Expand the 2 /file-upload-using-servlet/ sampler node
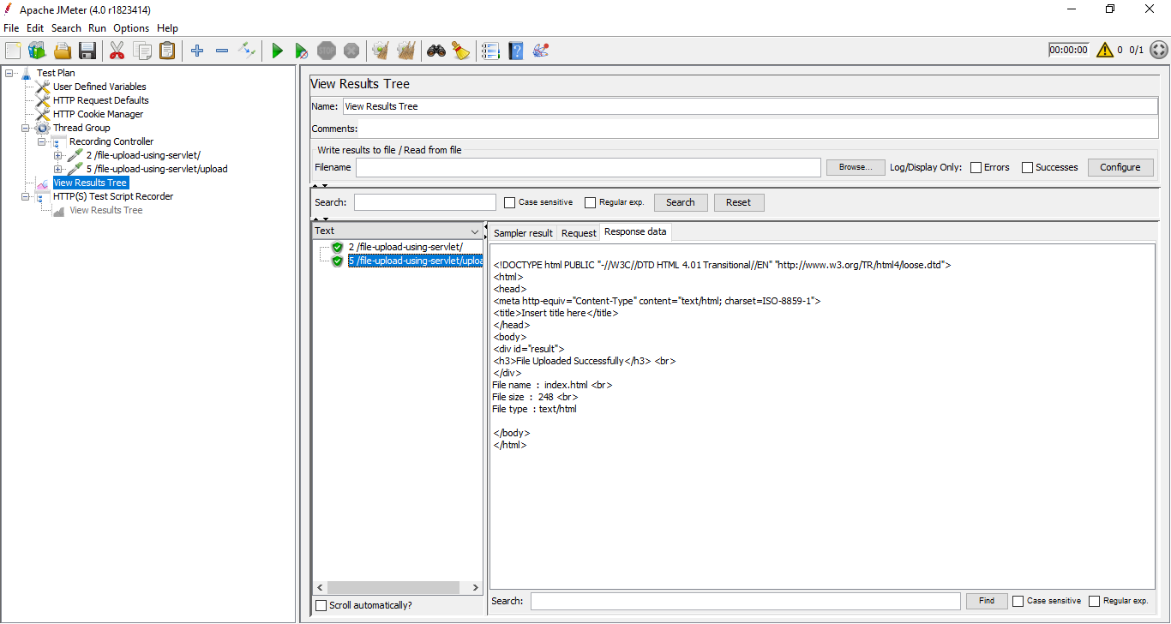 pyautogui.click(x=58, y=155)
